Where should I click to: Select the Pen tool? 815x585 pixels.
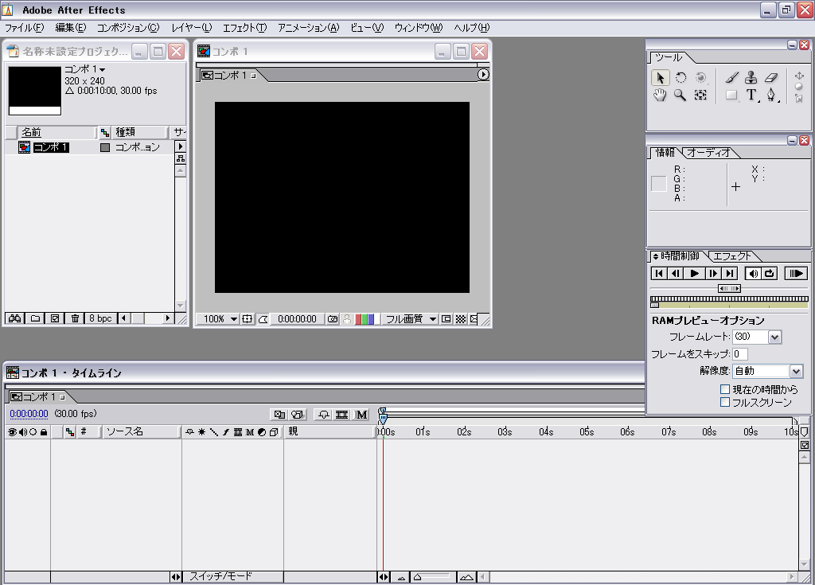click(771, 96)
